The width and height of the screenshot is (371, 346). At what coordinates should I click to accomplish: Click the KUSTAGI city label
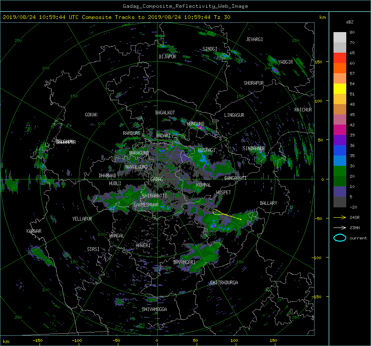(207, 150)
